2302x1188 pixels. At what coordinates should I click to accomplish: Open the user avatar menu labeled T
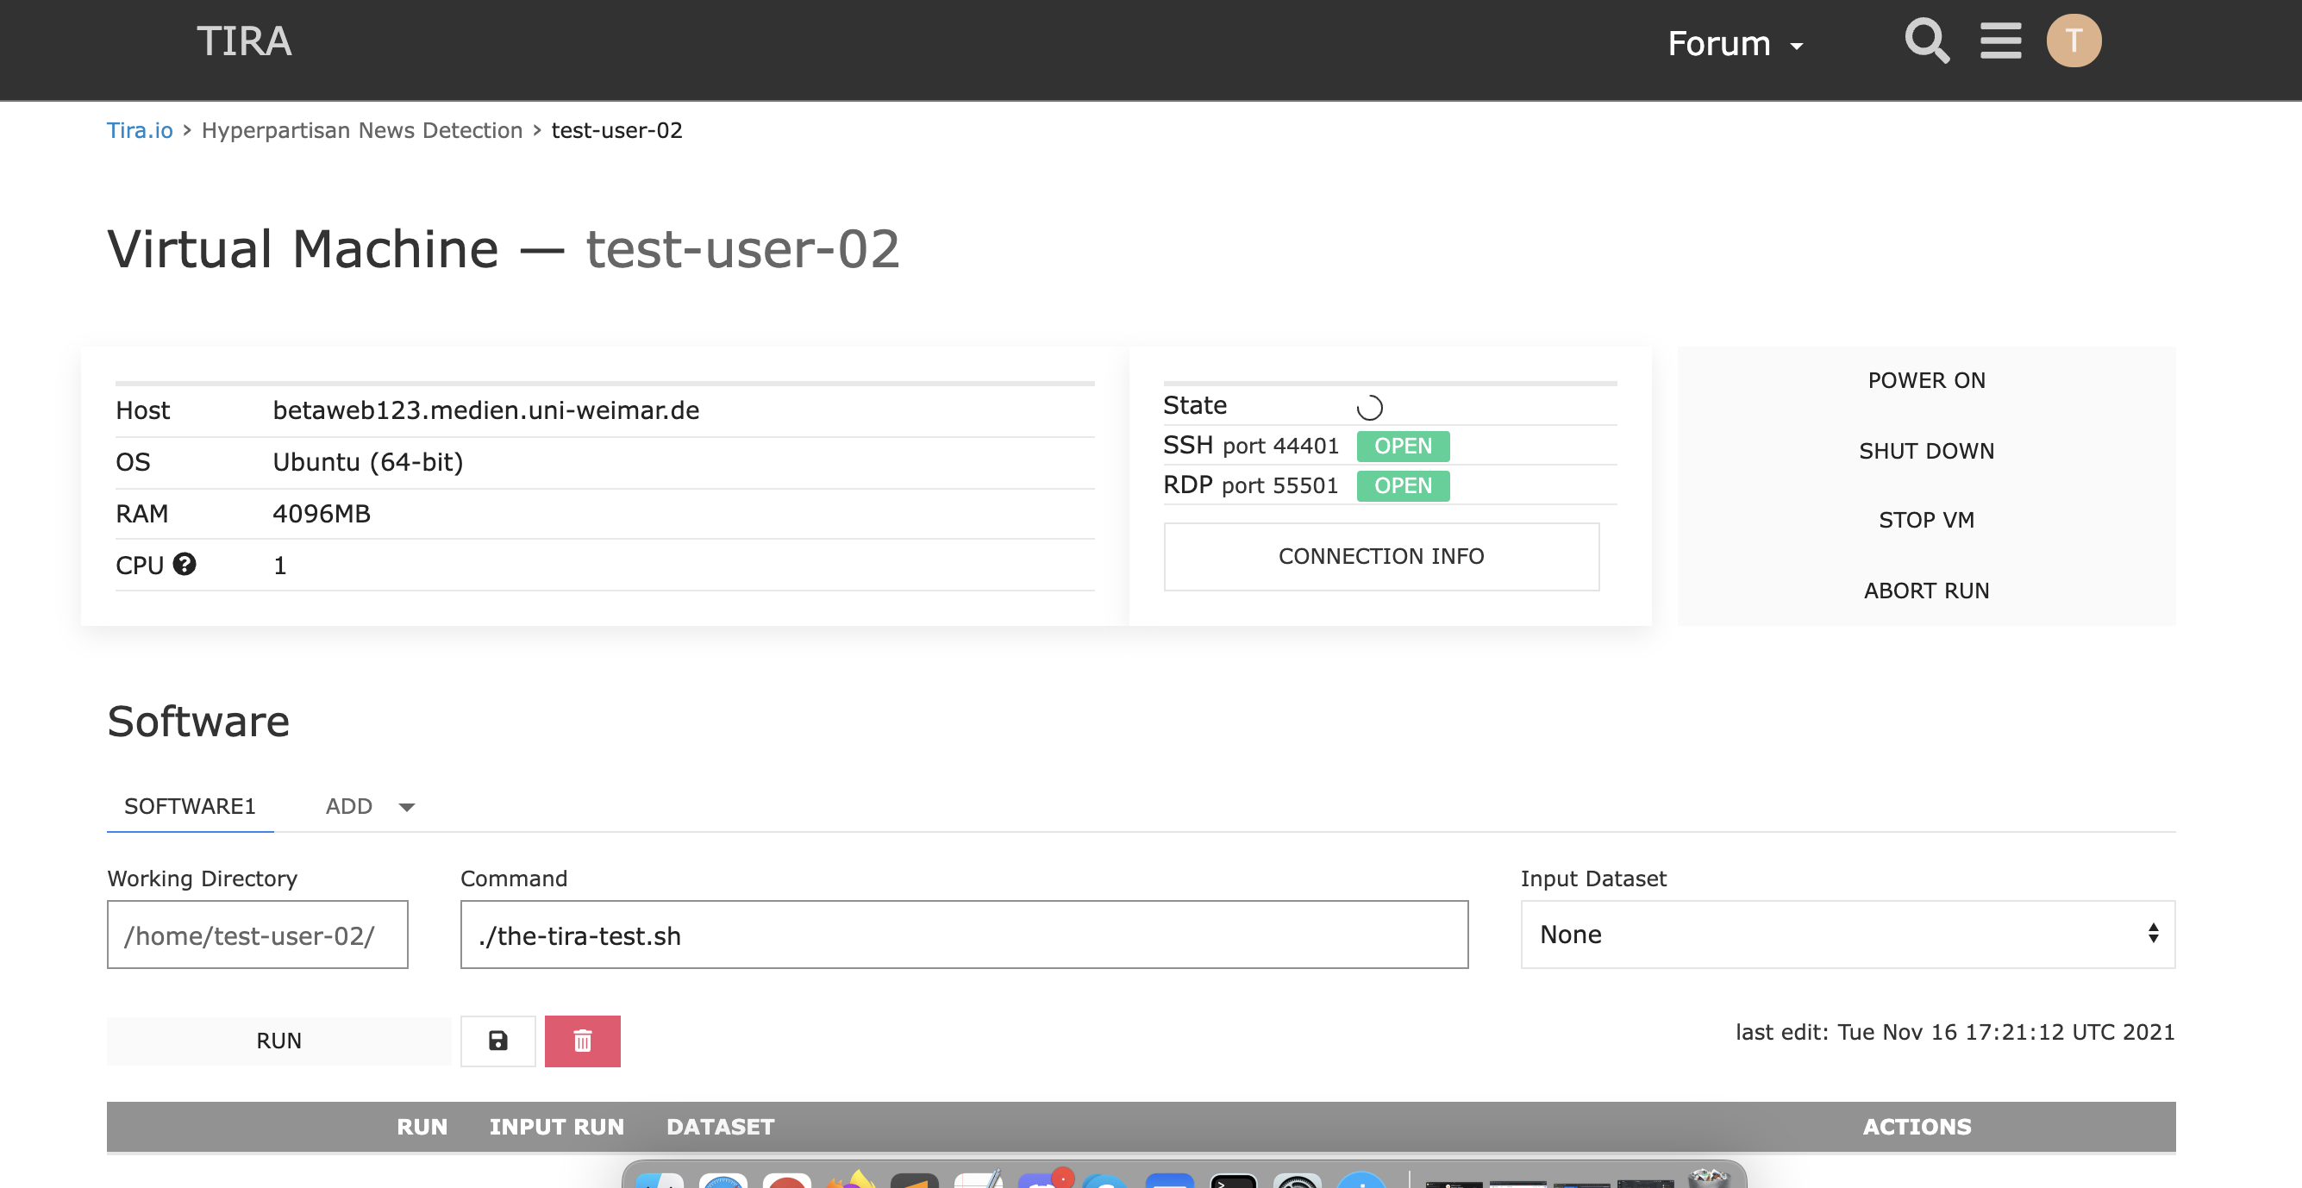(2075, 40)
